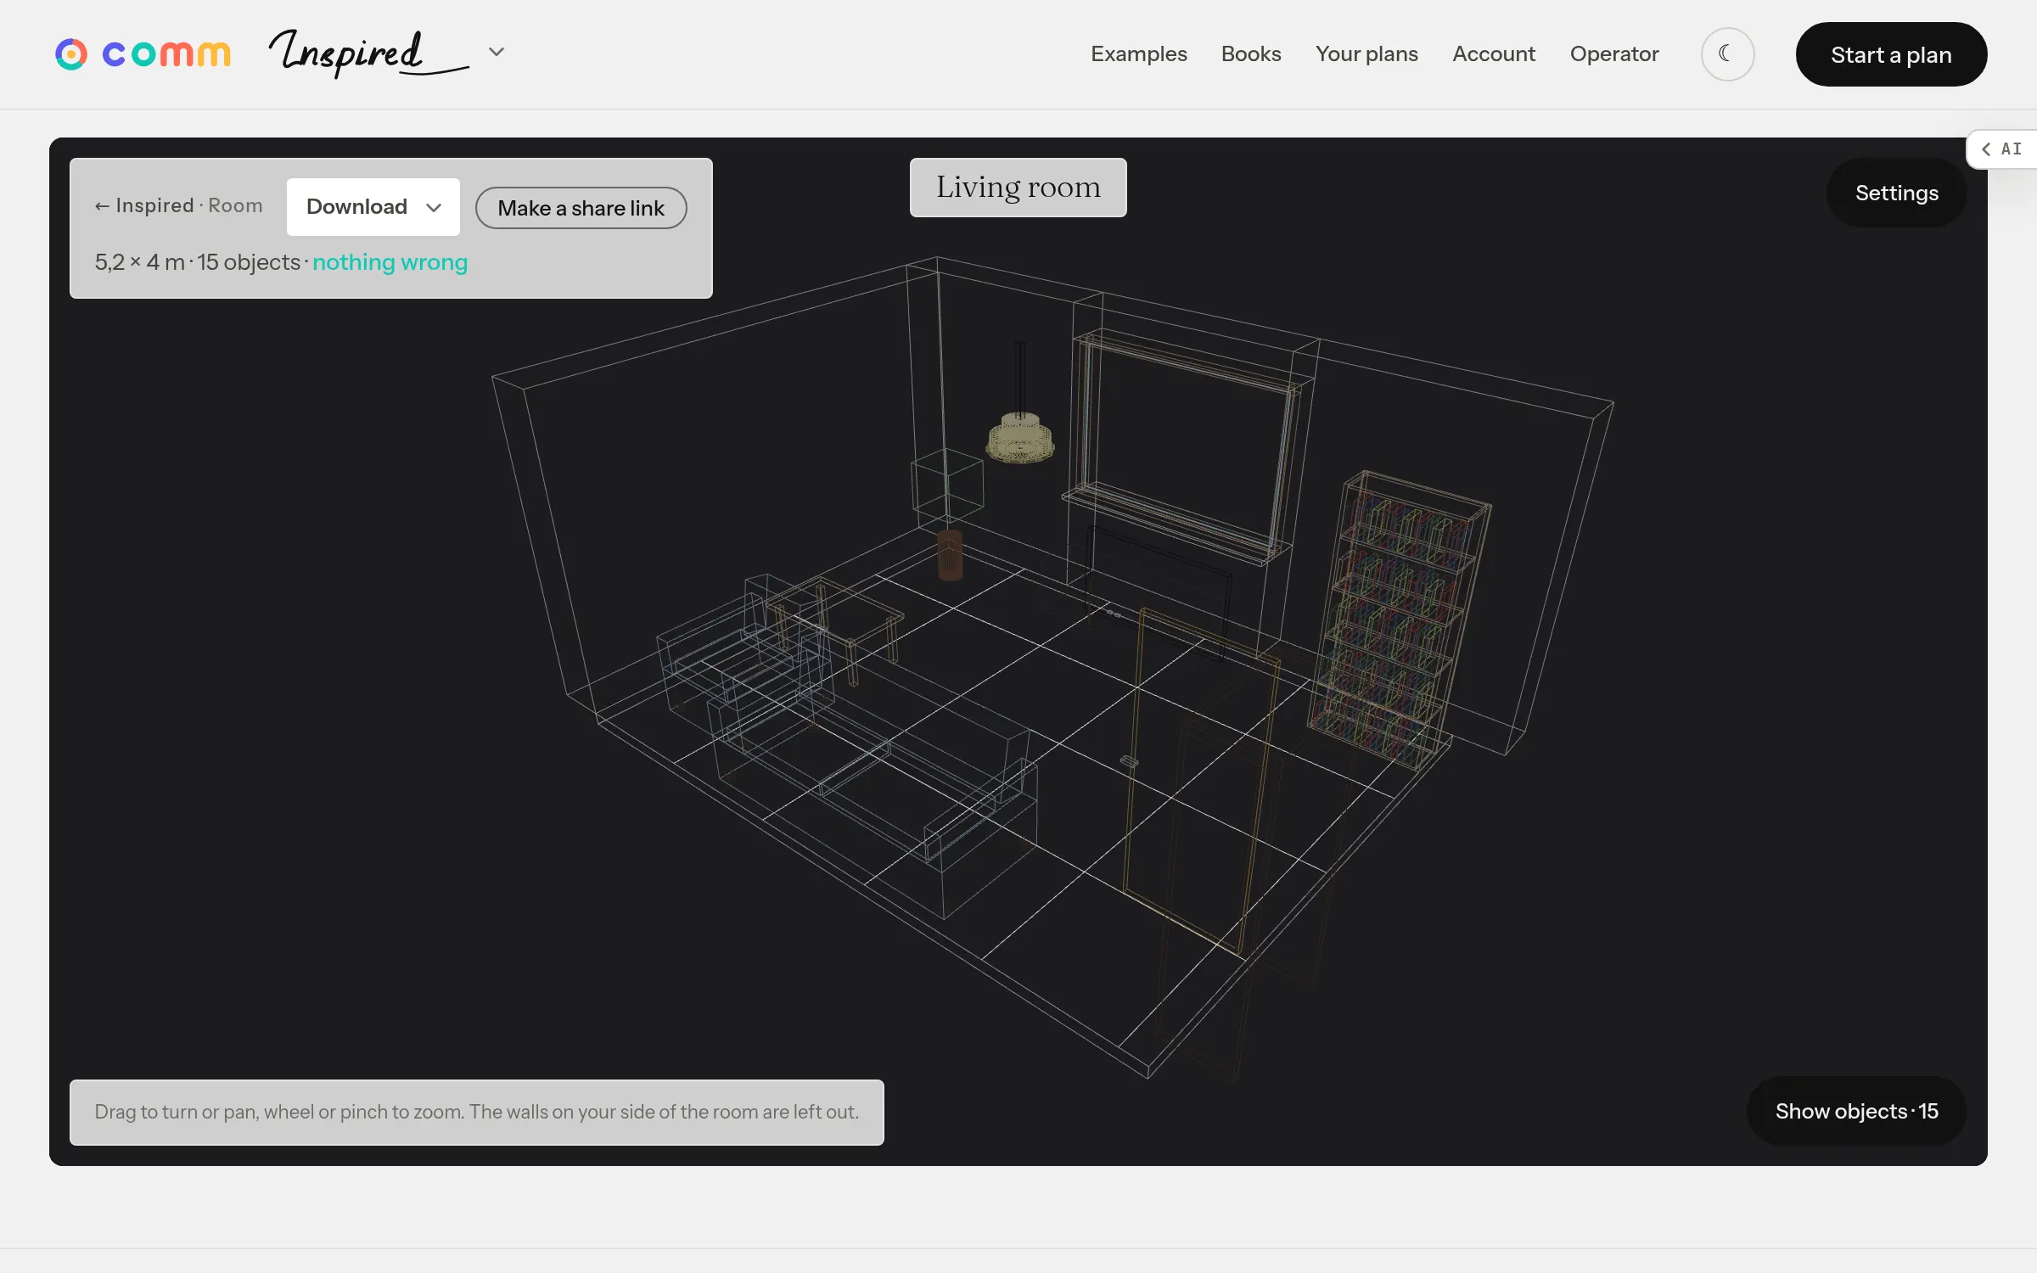Click the 5,2 × 4 m dimensions text
The image size is (2037, 1273).
click(139, 262)
